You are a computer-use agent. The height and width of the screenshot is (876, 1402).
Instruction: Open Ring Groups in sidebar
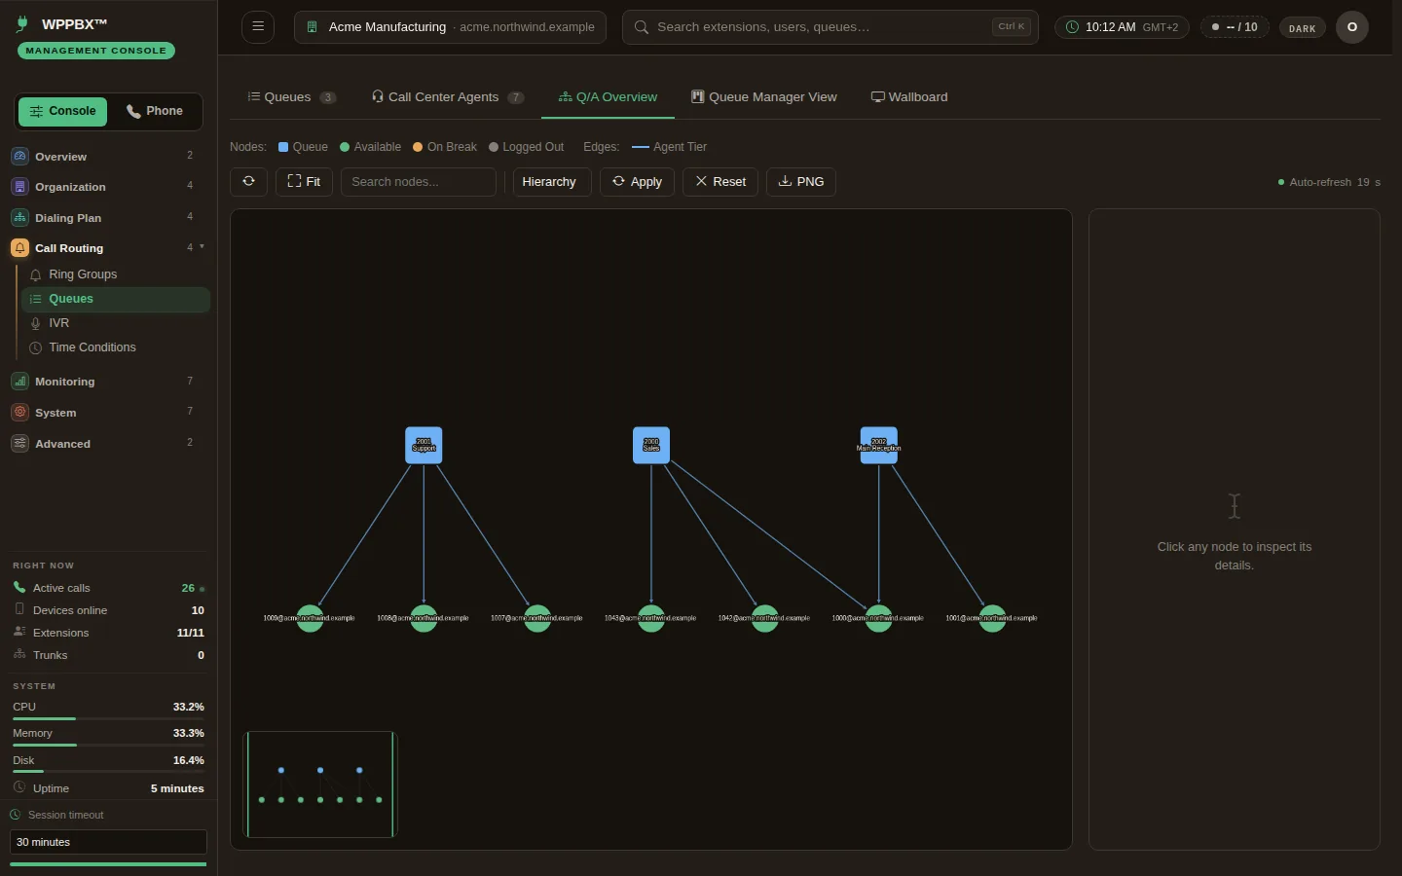116,274
